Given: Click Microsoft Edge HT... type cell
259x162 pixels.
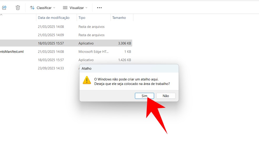Looking at the screenshot, I should coord(93,52).
